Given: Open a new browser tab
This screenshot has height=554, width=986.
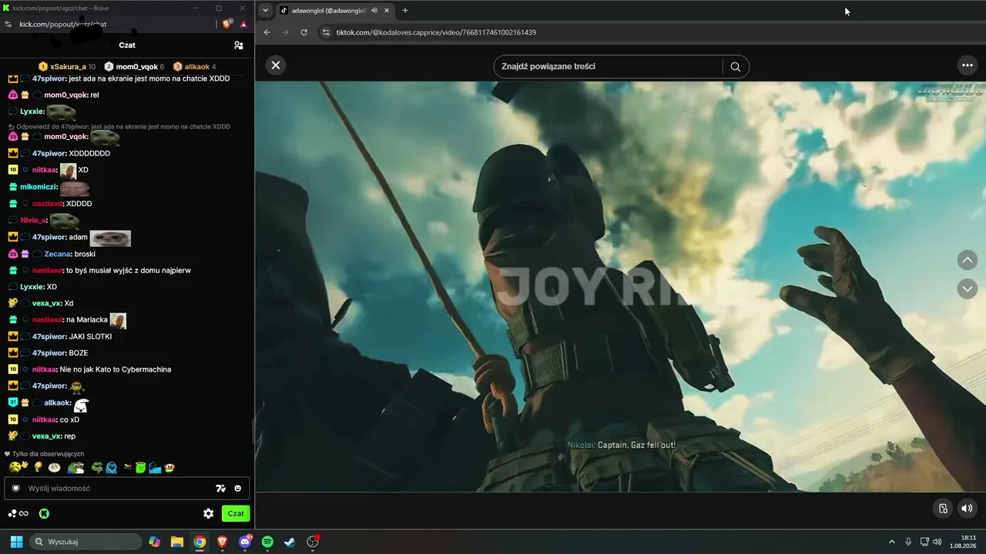Looking at the screenshot, I should click(405, 11).
